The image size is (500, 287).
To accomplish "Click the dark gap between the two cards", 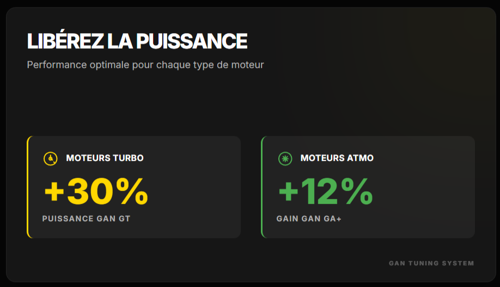I will tap(251, 187).
